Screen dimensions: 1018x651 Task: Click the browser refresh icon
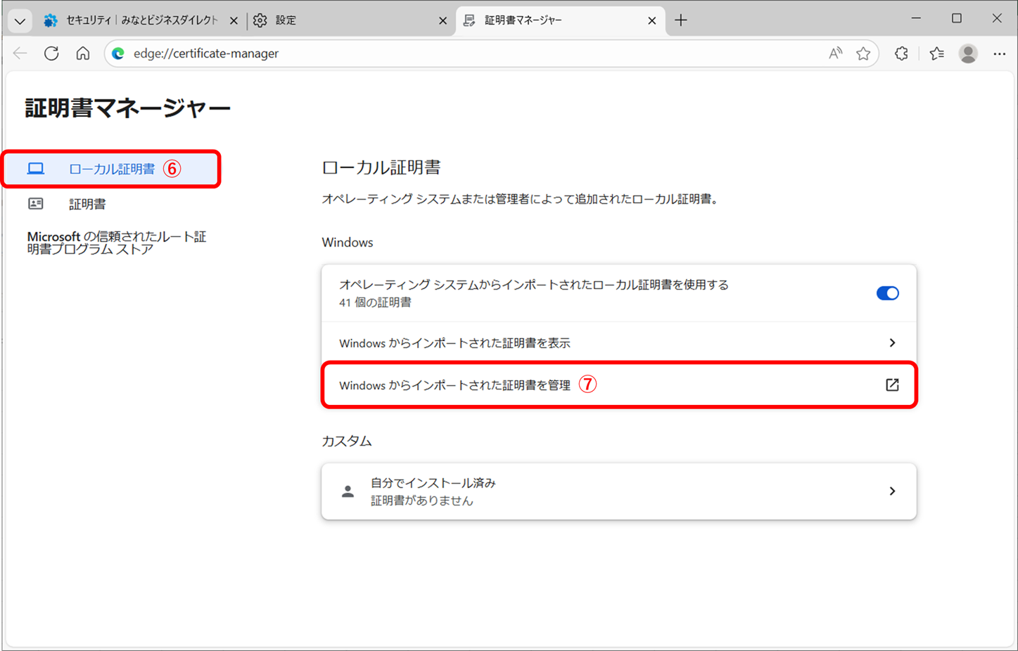51,53
